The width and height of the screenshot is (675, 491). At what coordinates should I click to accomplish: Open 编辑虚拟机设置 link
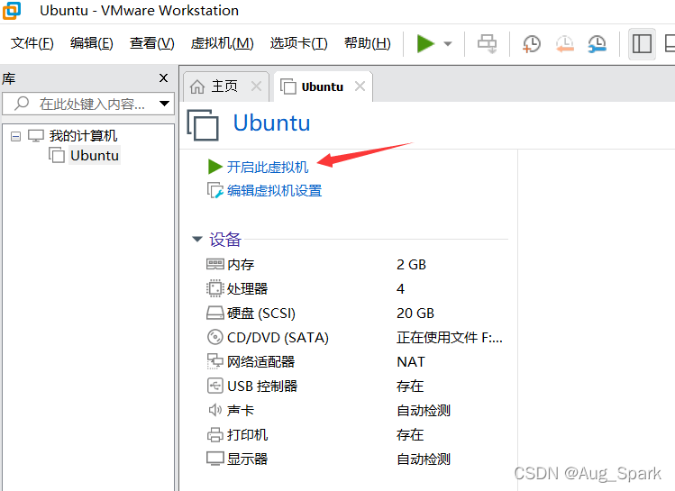(274, 191)
